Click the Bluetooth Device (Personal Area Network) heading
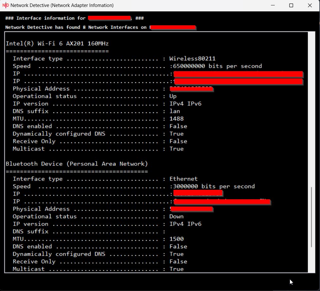The height and width of the screenshot is (291, 320). (x=77, y=164)
